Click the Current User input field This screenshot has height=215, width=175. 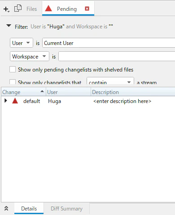[x=109, y=43]
